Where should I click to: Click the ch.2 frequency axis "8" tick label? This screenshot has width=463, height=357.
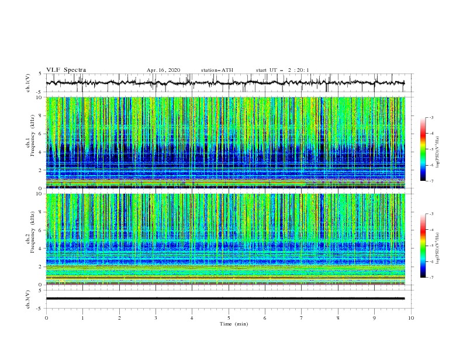(42, 212)
